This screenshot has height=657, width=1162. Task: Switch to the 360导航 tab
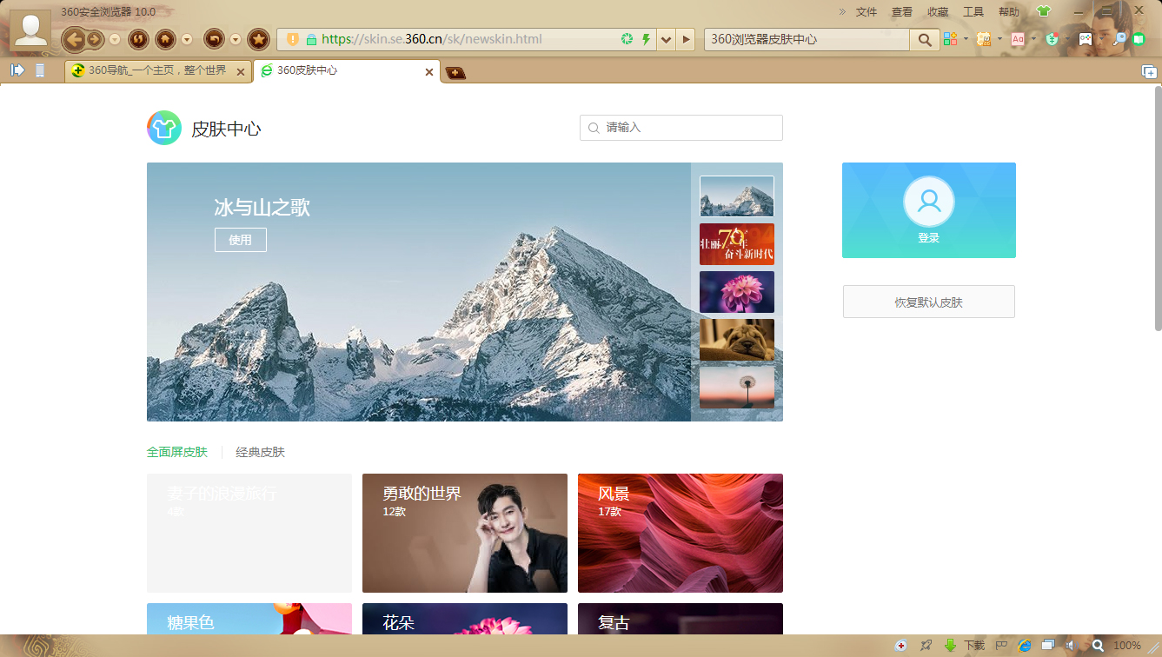tap(158, 71)
